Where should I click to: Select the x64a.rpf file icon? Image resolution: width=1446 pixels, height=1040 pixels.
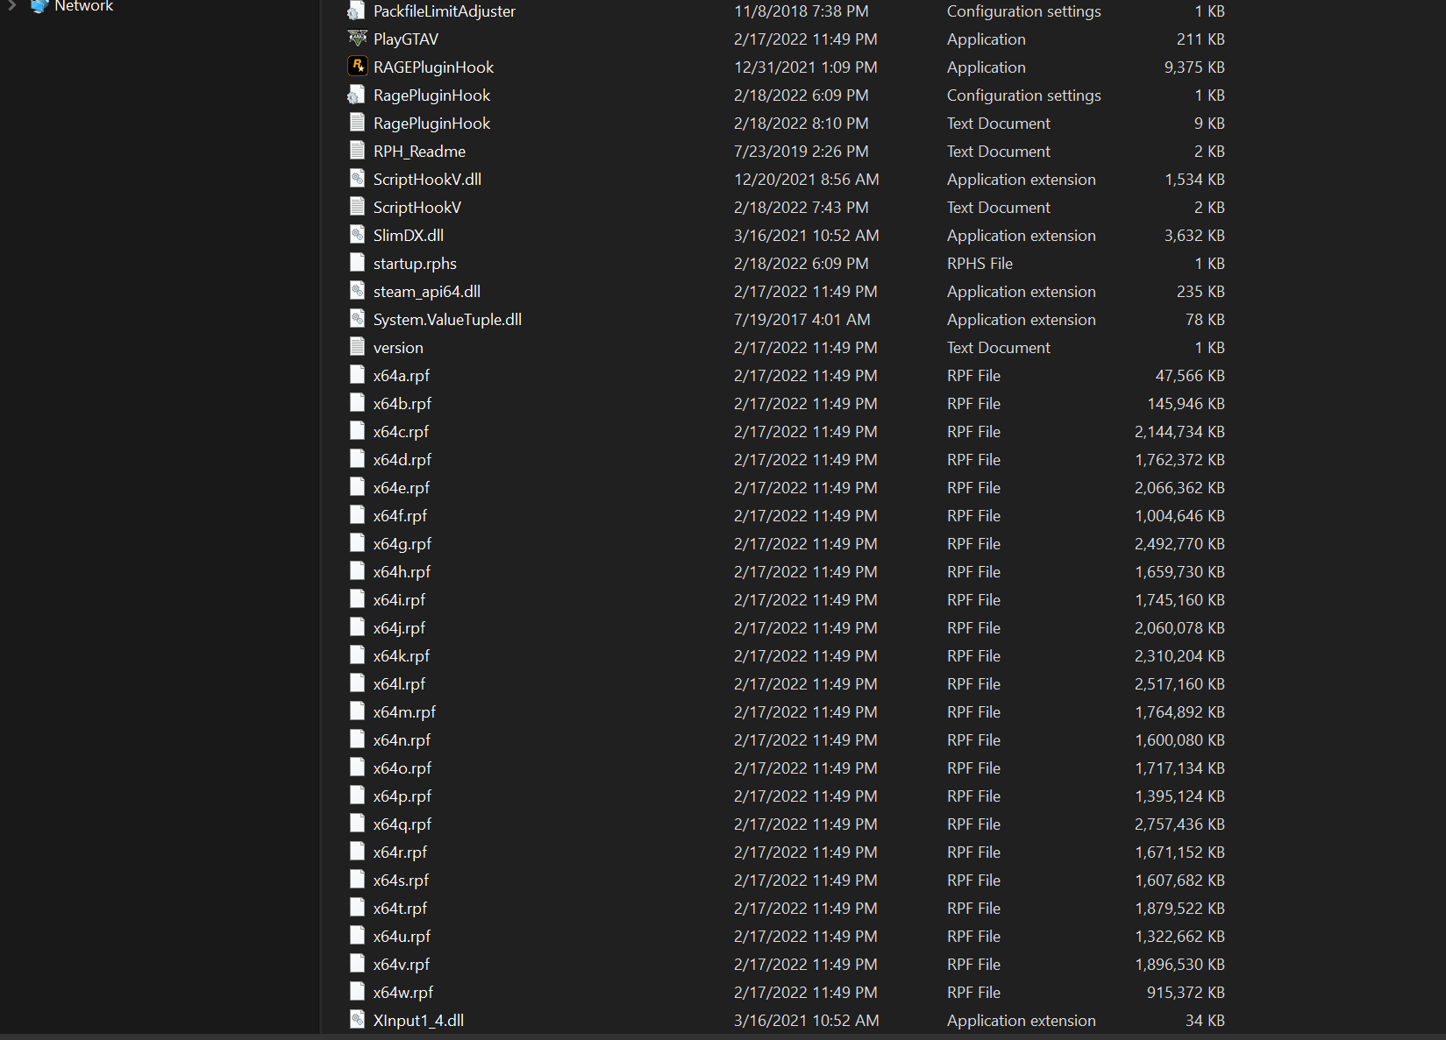(x=357, y=375)
